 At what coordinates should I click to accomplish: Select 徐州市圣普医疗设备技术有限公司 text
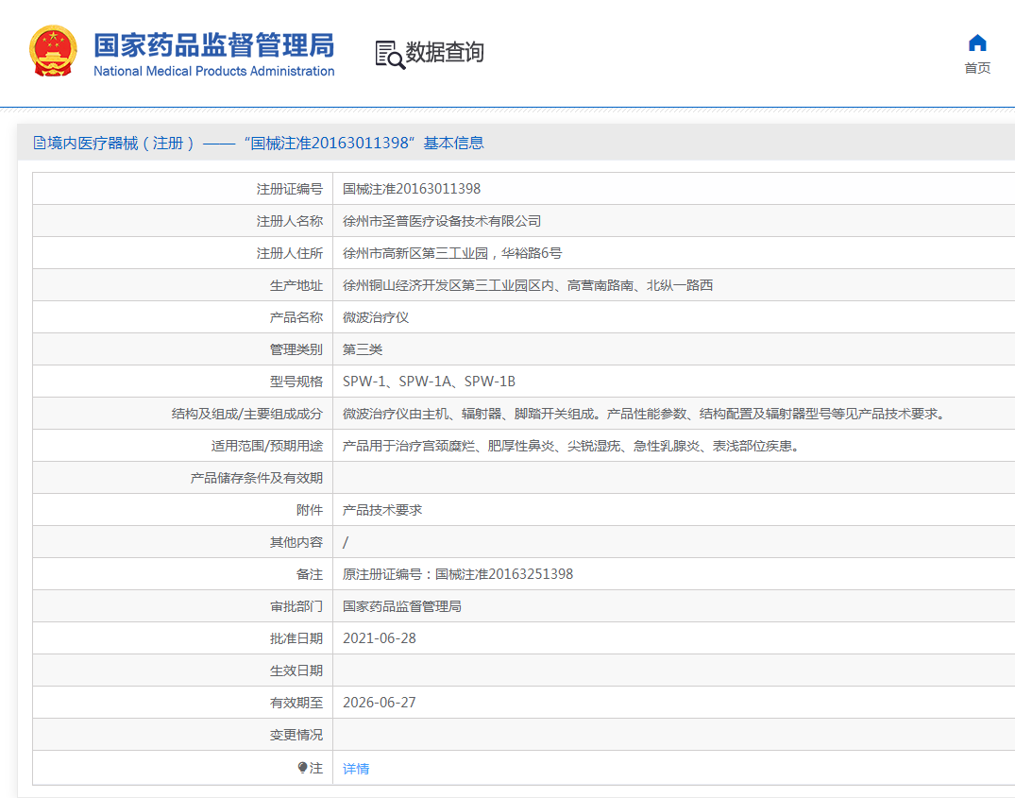[x=442, y=221]
